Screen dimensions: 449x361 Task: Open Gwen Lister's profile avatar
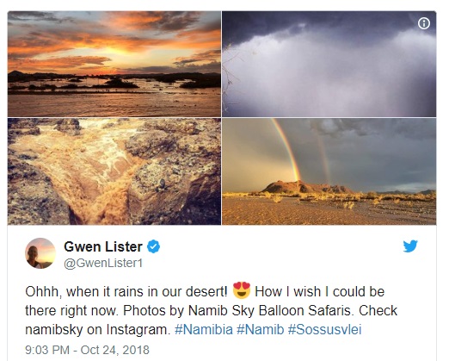tap(40, 253)
